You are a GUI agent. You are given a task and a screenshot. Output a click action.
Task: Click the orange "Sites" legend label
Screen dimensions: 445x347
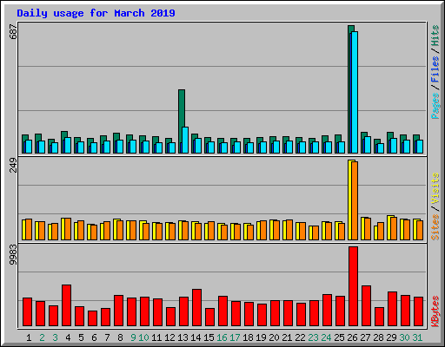tap(435, 227)
